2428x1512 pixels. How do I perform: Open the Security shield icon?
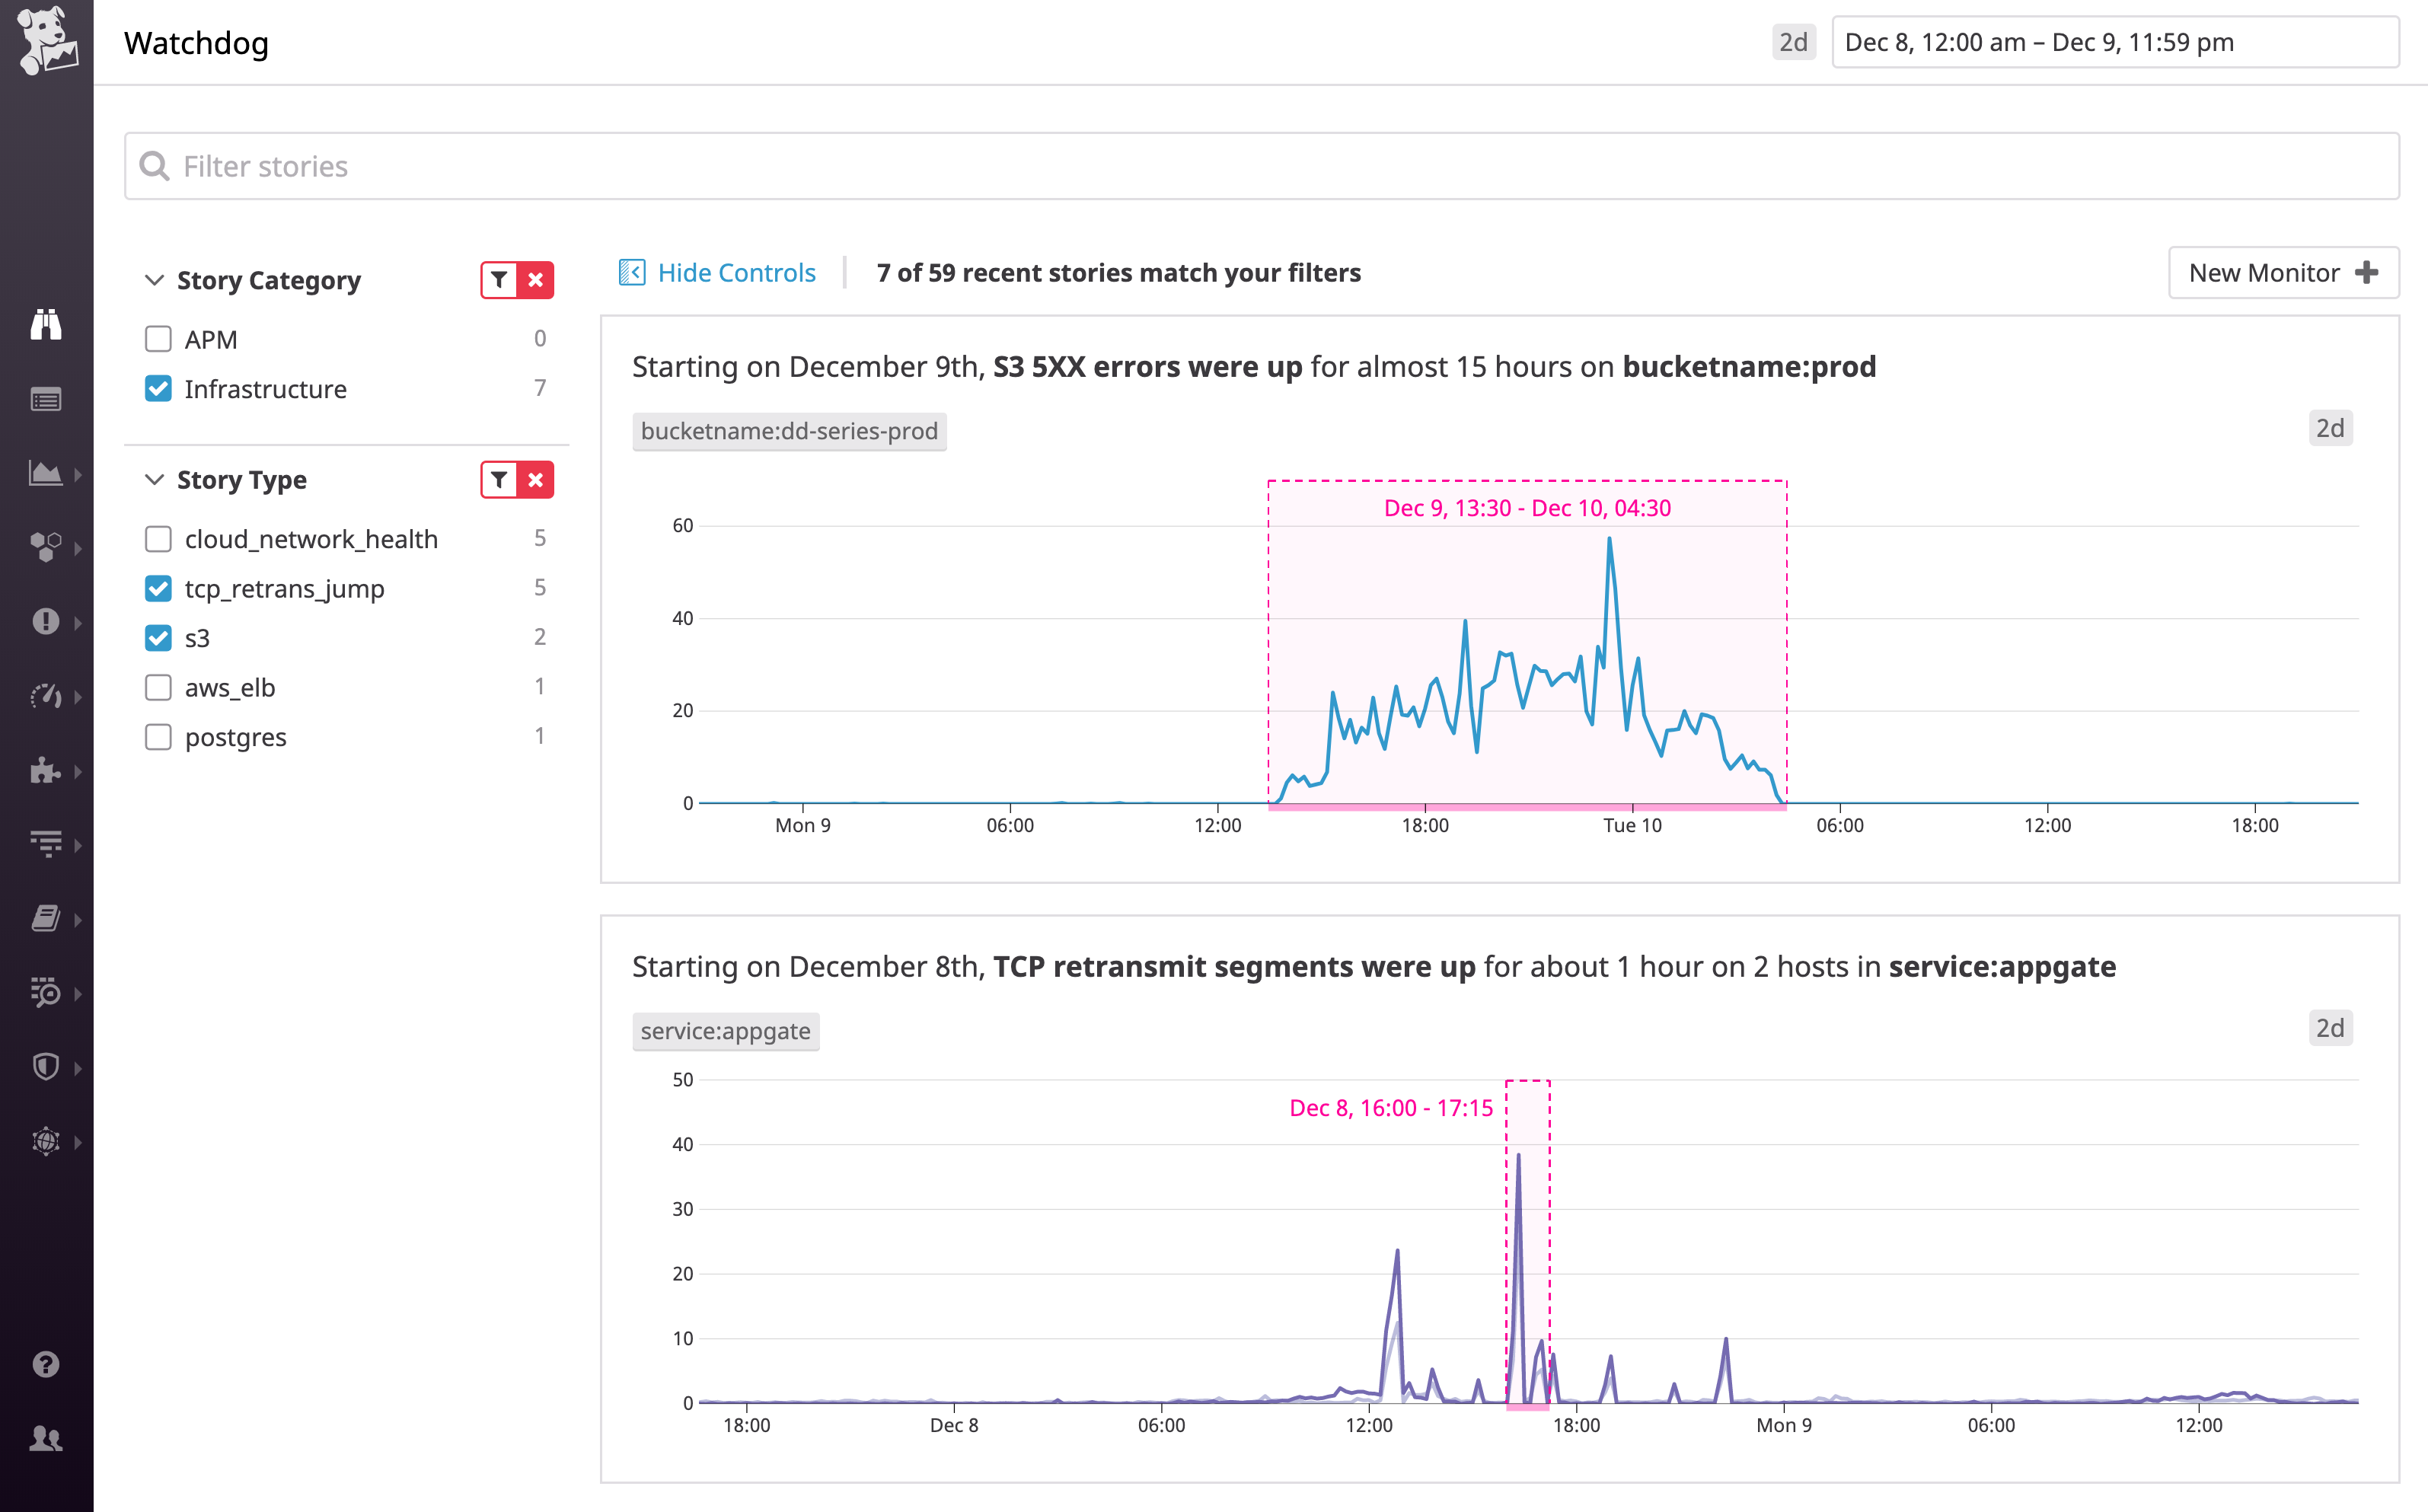tap(47, 1066)
